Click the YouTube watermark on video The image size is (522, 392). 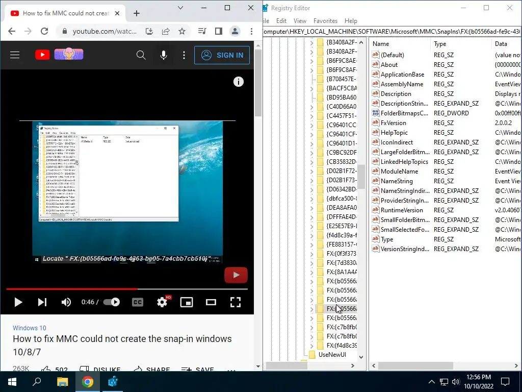pos(236,275)
